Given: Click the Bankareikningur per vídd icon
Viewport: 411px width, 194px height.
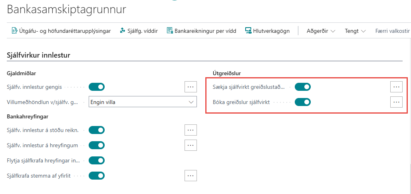Looking at the screenshot, I should coord(170,31).
